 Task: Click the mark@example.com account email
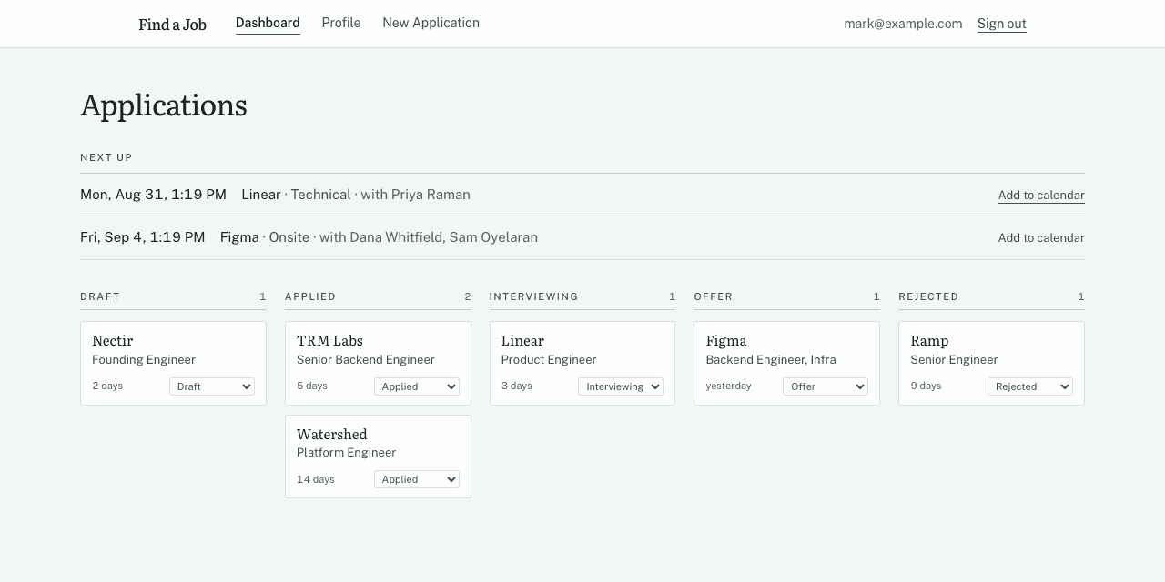pyautogui.click(x=903, y=24)
